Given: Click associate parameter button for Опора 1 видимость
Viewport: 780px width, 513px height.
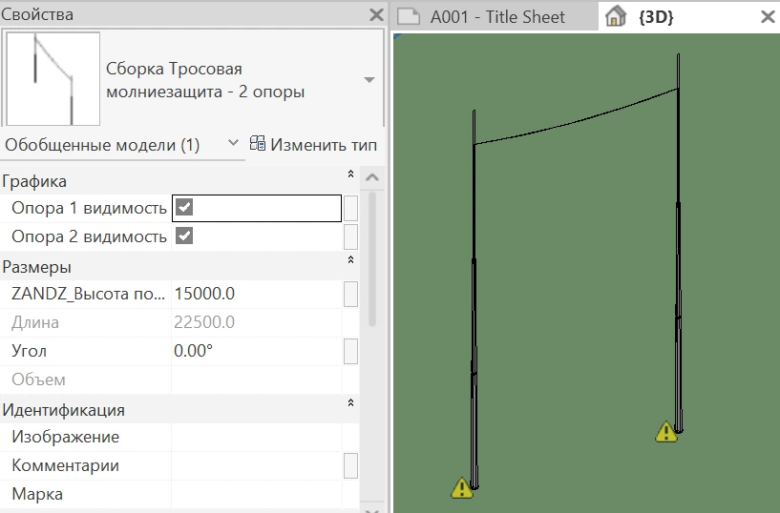Looking at the screenshot, I should click(351, 208).
